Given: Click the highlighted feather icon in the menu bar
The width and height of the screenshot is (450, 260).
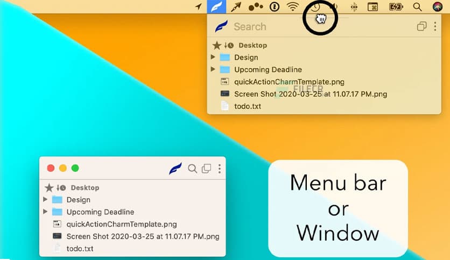Looking at the screenshot, I should (x=216, y=6).
